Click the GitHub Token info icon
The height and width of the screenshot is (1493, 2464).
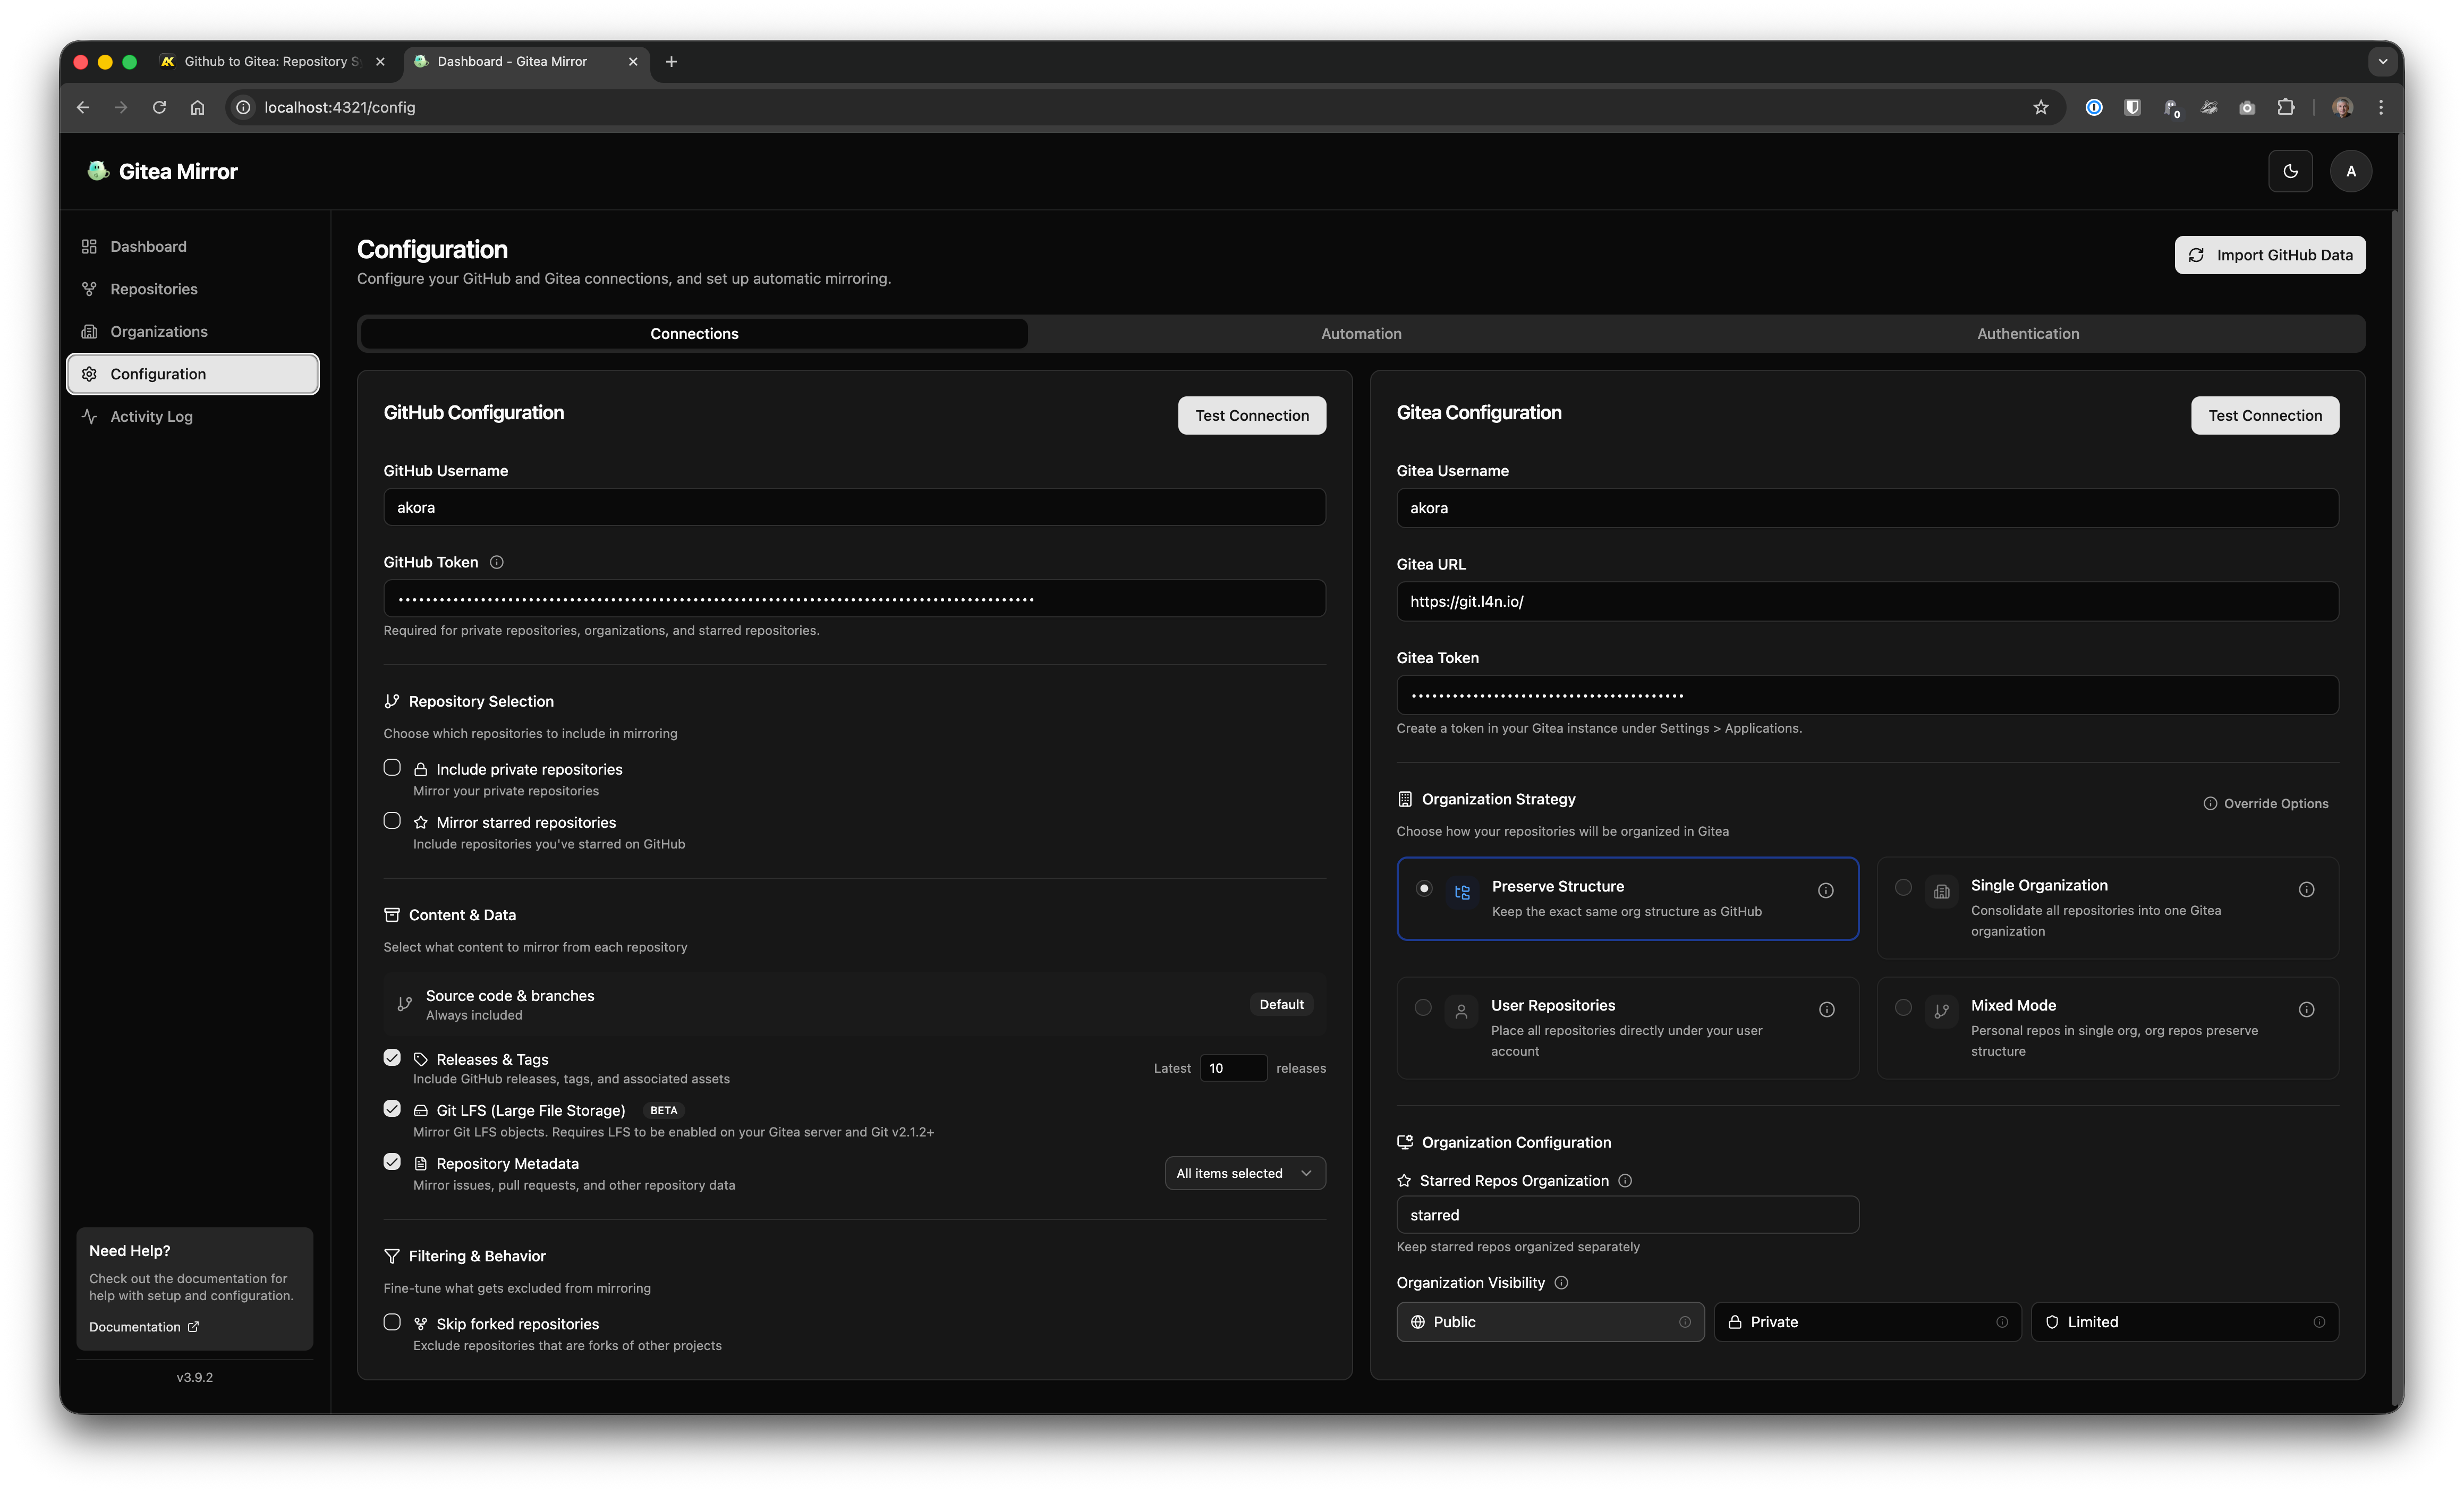click(x=497, y=562)
